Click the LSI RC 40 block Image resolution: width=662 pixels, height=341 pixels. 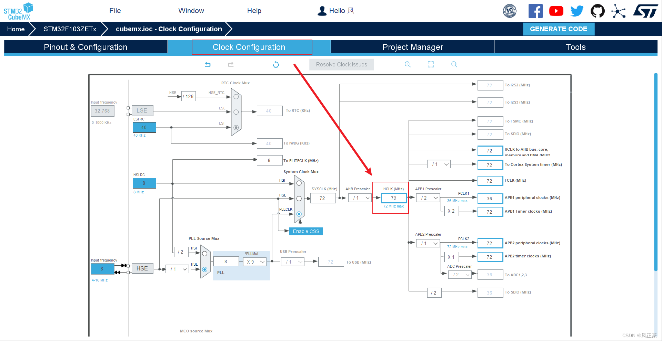coord(144,127)
